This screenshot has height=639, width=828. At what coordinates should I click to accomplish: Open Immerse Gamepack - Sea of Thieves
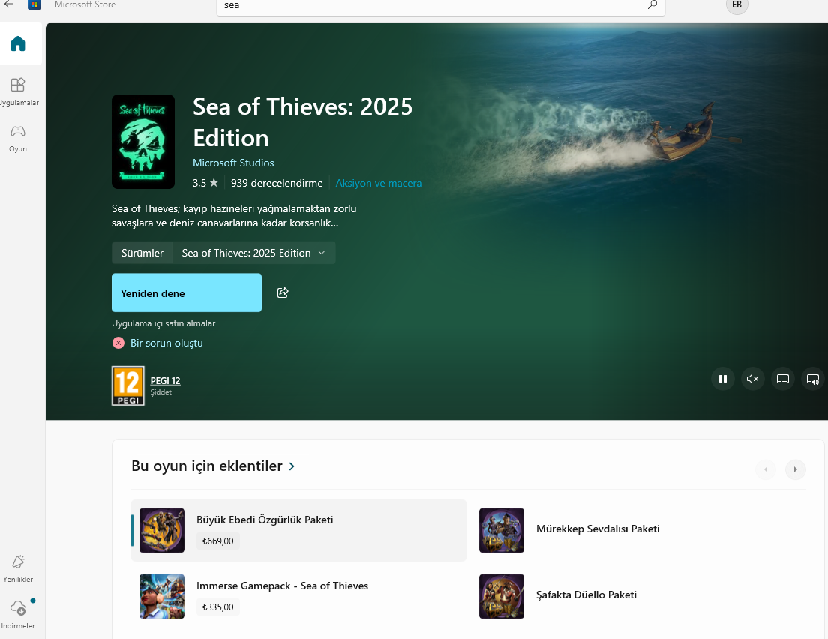299,596
